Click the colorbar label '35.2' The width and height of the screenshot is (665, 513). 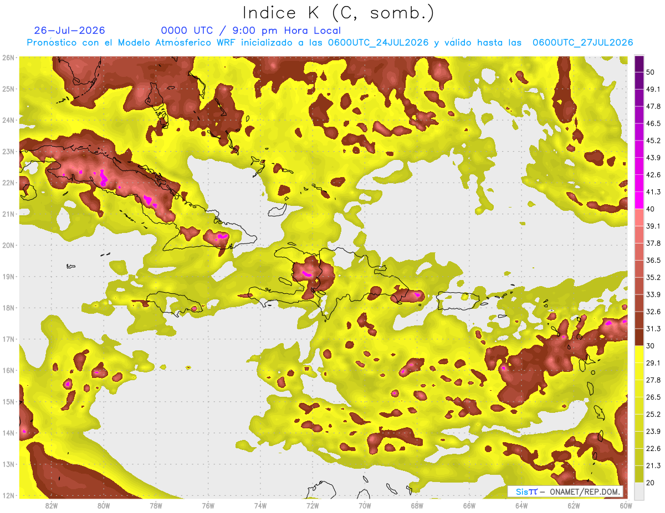[x=653, y=277]
